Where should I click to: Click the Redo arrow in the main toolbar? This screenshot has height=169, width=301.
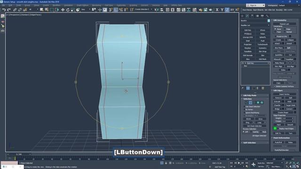coord(9,9)
